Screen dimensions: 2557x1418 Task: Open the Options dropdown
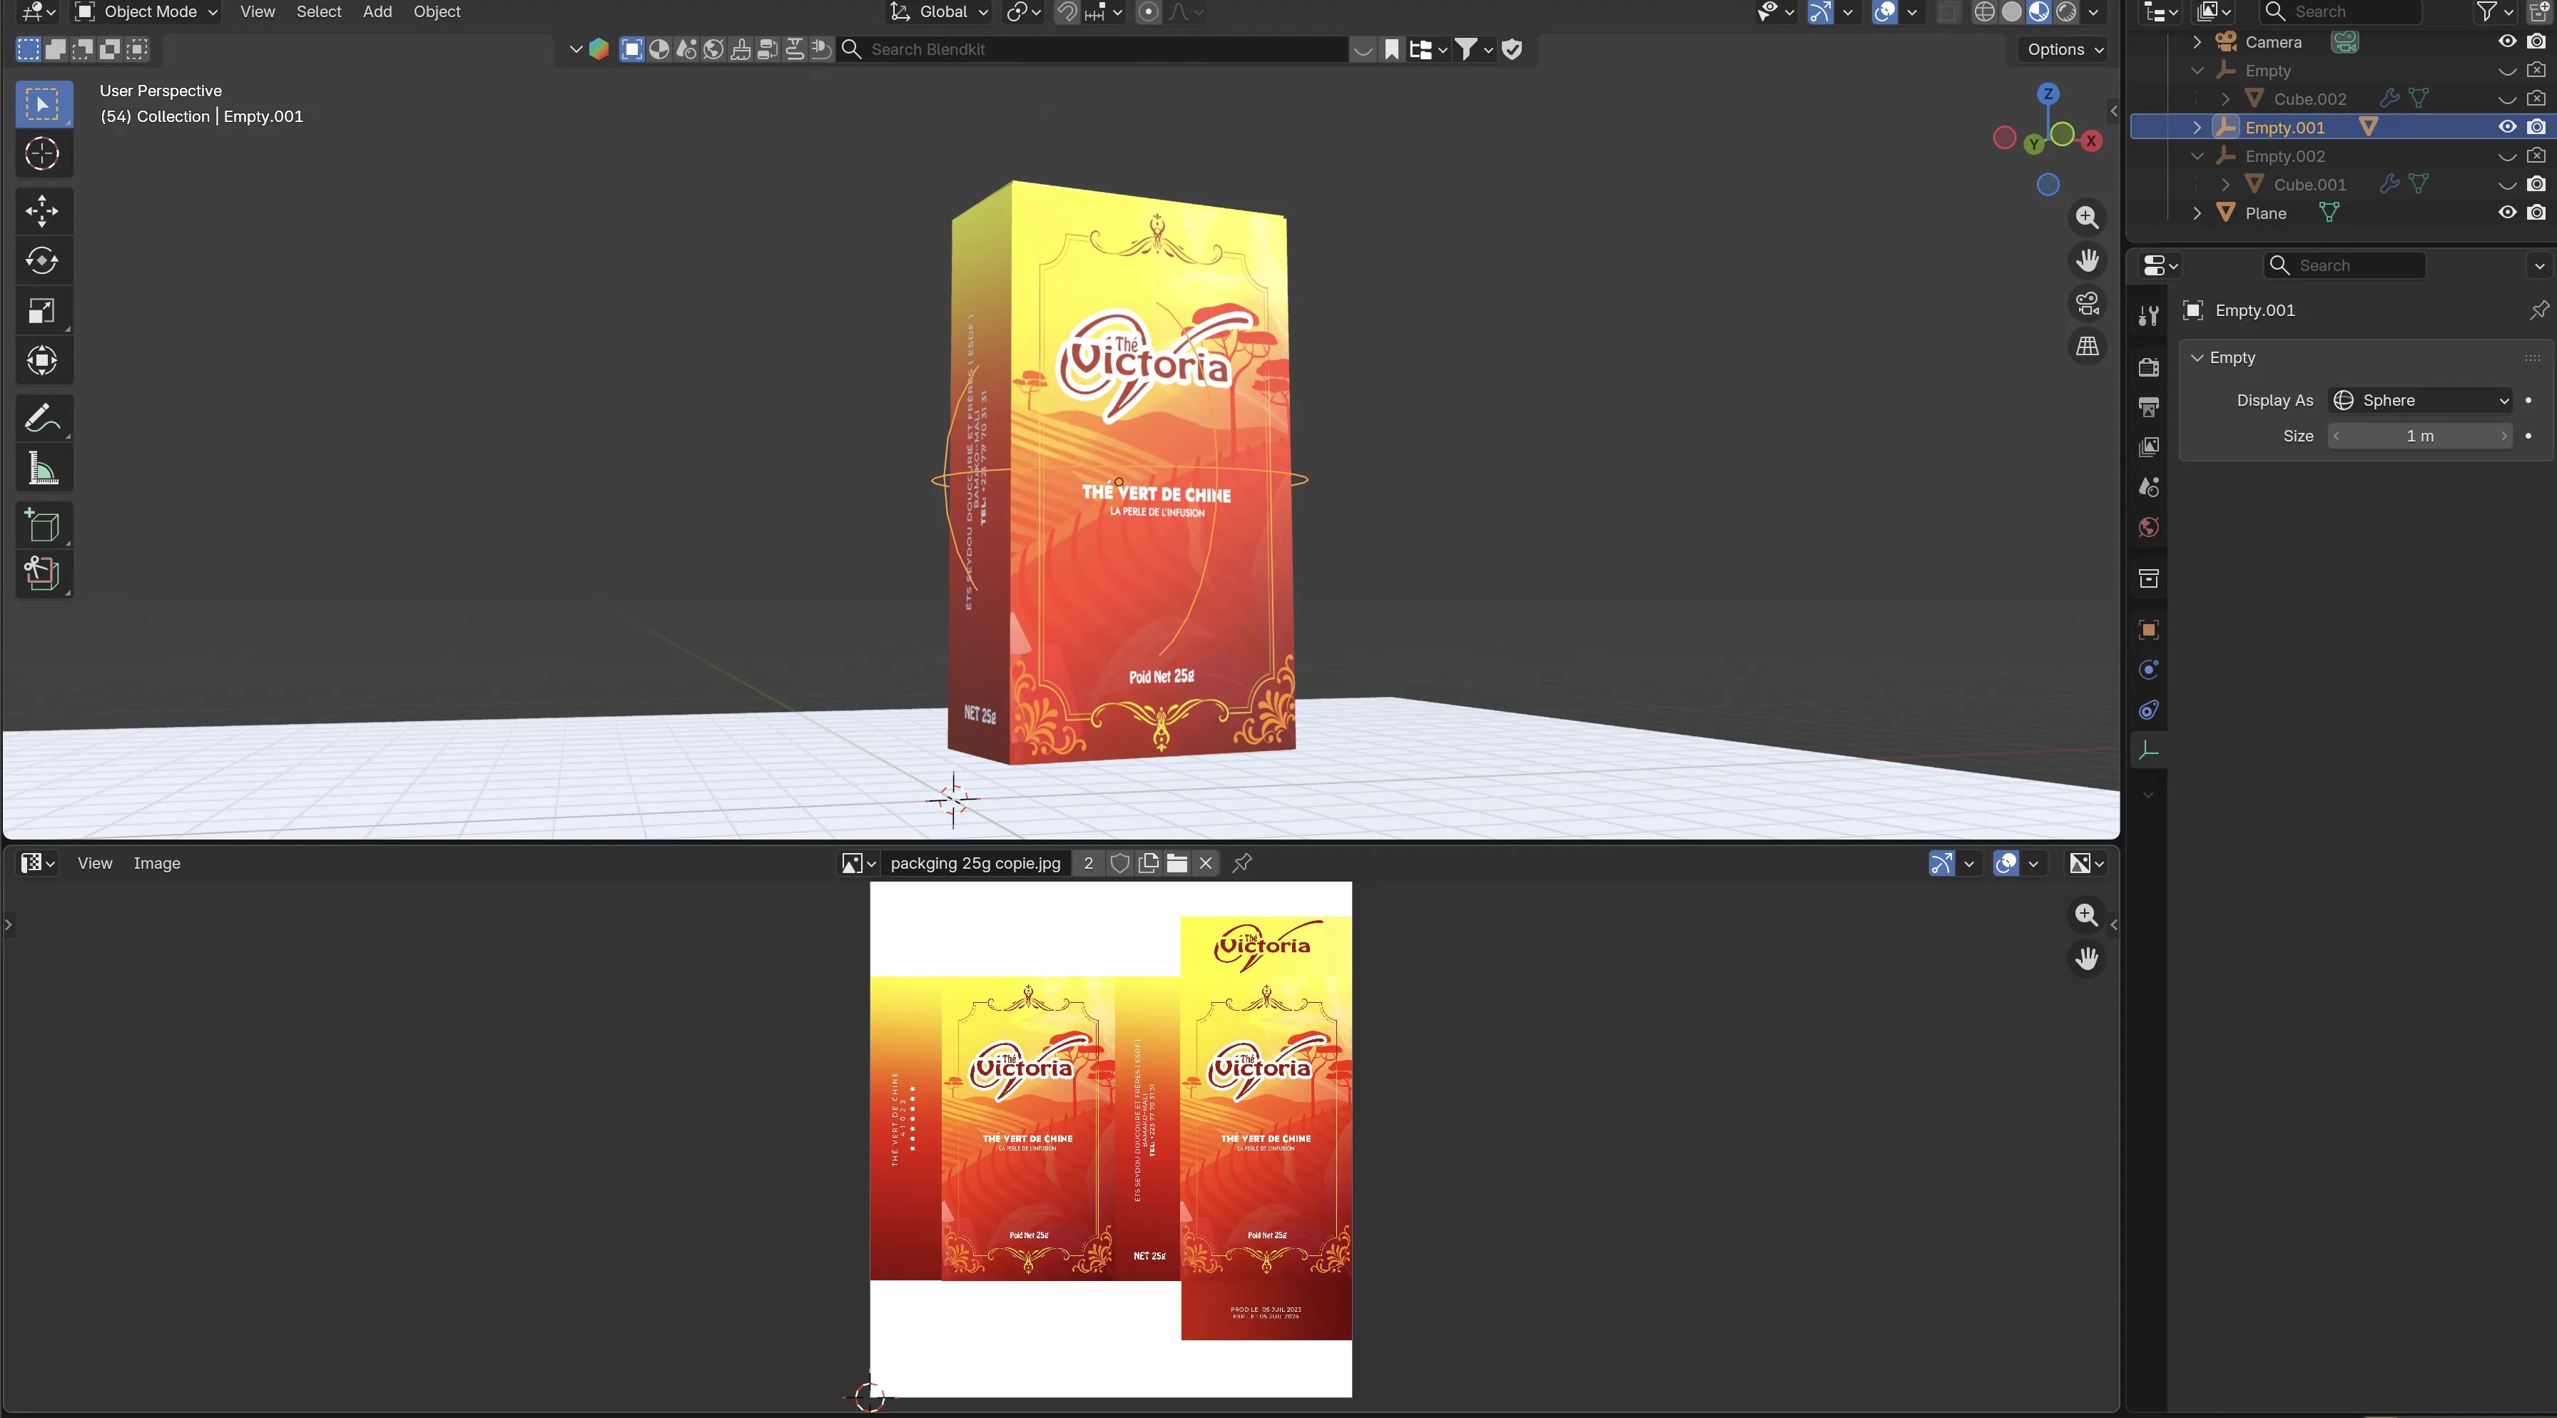point(2064,49)
